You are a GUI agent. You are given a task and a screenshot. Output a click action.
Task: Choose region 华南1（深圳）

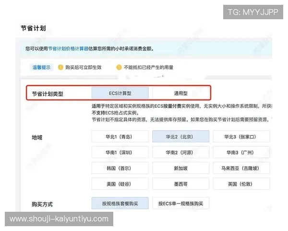pyautogui.click(x=120, y=153)
